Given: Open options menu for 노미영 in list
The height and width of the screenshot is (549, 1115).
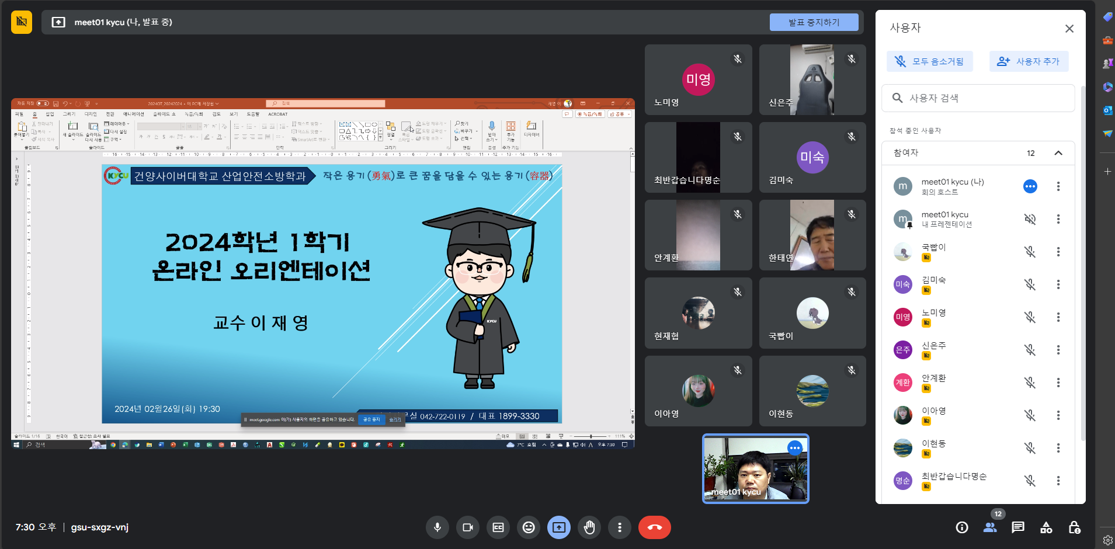Looking at the screenshot, I should pos(1058,317).
